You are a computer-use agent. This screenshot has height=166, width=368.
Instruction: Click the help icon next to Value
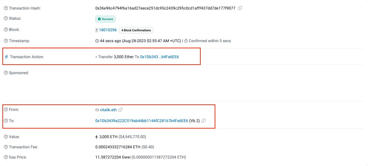5,137
